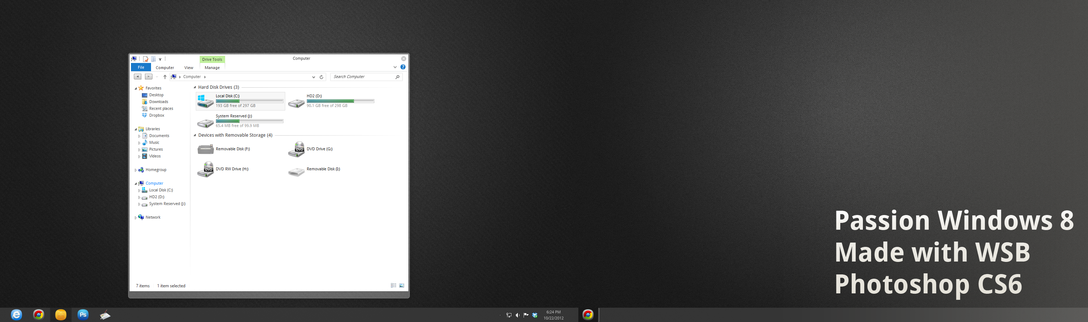Open the Manage tab under Drive Tools
The width and height of the screenshot is (1088, 322).
pyautogui.click(x=212, y=68)
